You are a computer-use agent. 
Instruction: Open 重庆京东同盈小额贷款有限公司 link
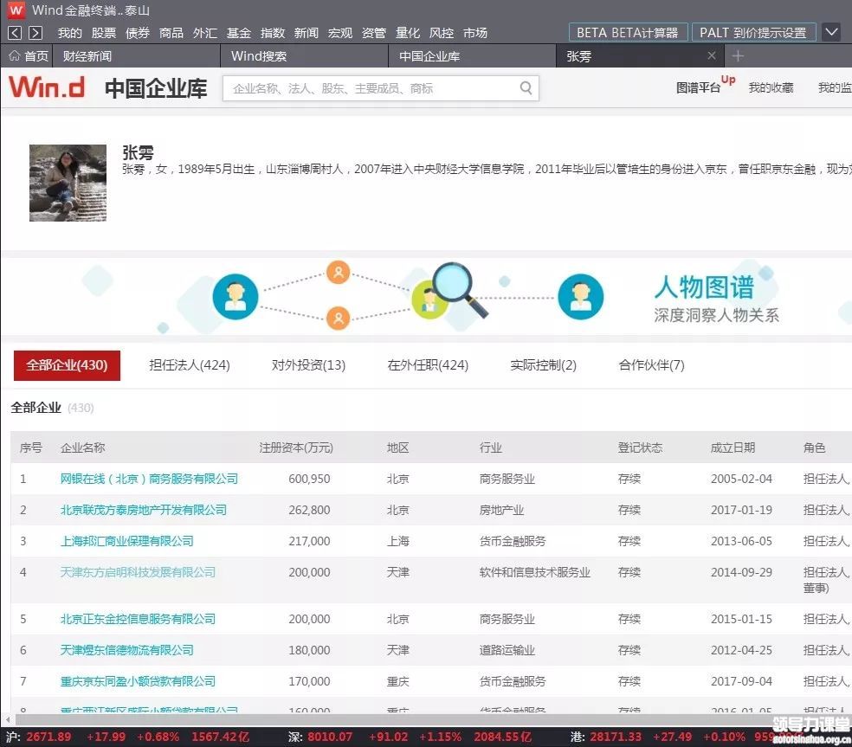pyautogui.click(x=138, y=681)
